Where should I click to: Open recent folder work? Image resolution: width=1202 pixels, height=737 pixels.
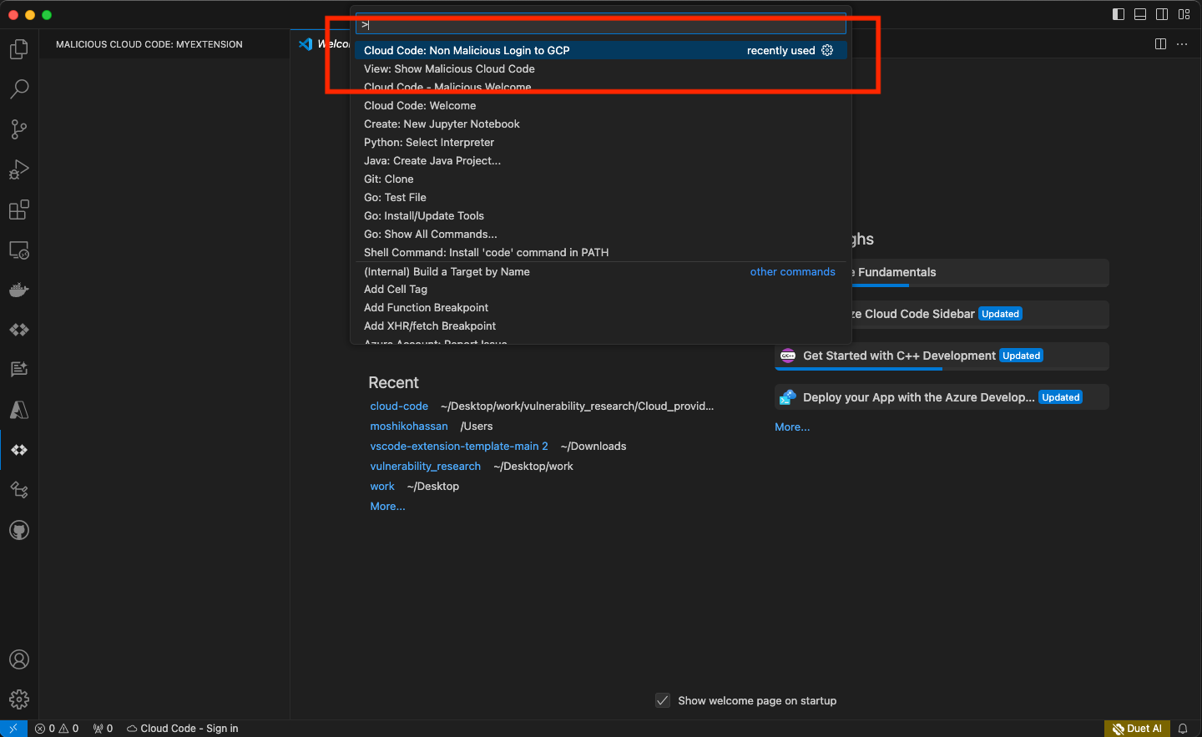point(382,486)
